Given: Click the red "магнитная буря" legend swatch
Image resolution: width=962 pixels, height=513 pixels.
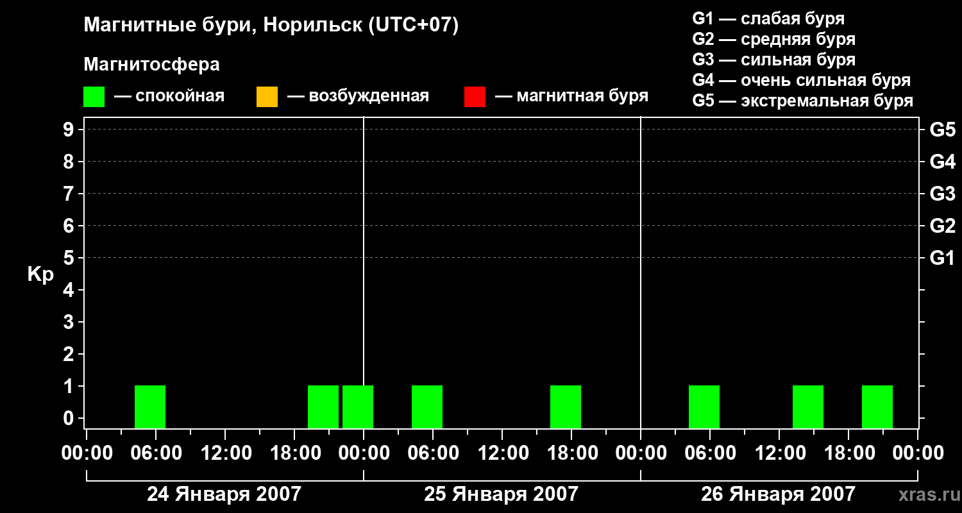Looking at the screenshot, I should pyautogui.click(x=475, y=97).
